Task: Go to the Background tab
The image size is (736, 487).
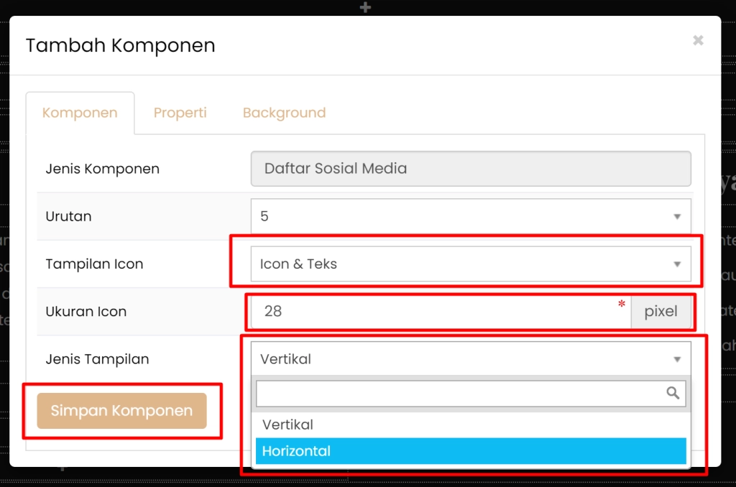Action: [284, 113]
